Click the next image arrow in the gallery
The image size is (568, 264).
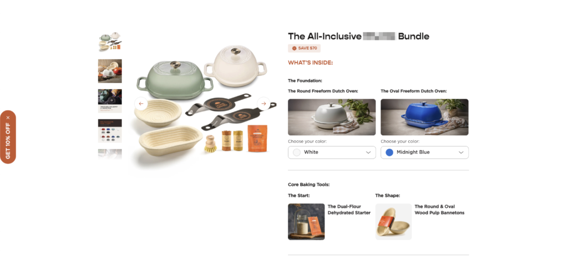[x=263, y=104]
